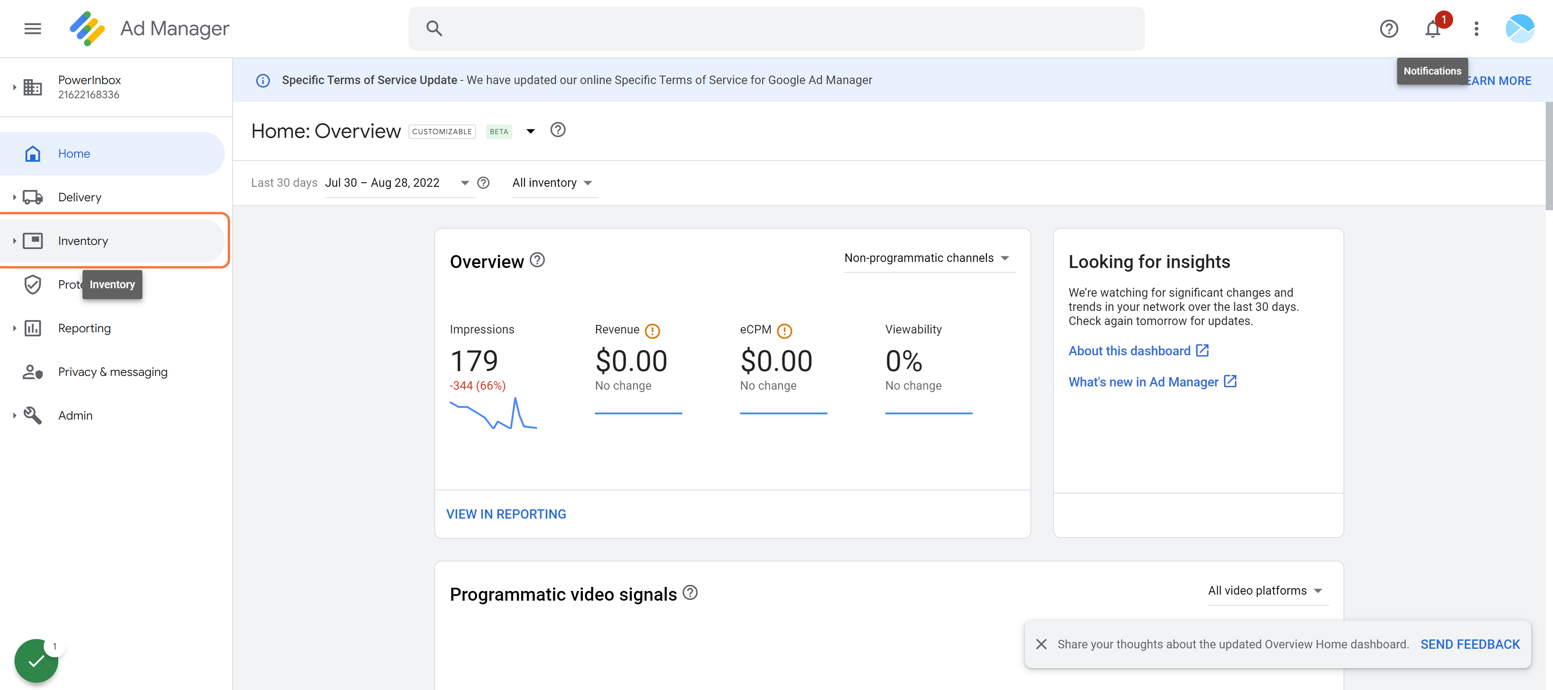The width and height of the screenshot is (1553, 690).
Task: Click the page vertical scrollbar
Action: 1548,156
